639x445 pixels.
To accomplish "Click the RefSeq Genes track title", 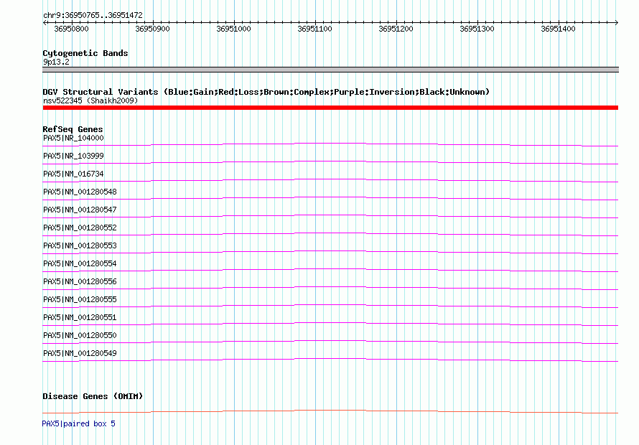I will pos(73,129).
